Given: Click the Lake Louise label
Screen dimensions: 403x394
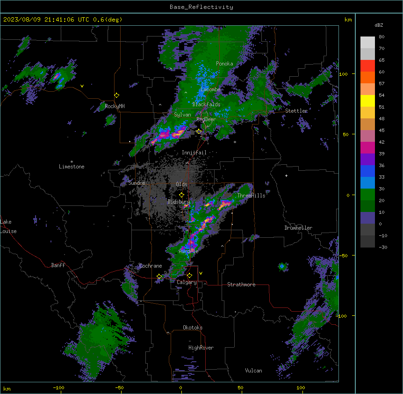Looking at the screenshot, I should [8, 226].
